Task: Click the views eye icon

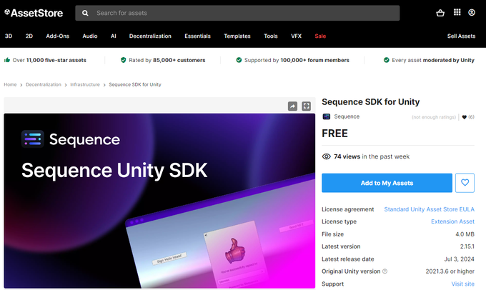Action: (327, 156)
